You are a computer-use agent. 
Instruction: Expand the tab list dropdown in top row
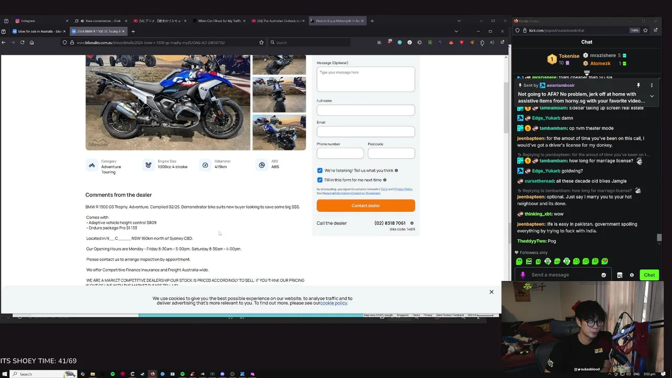[458, 21]
